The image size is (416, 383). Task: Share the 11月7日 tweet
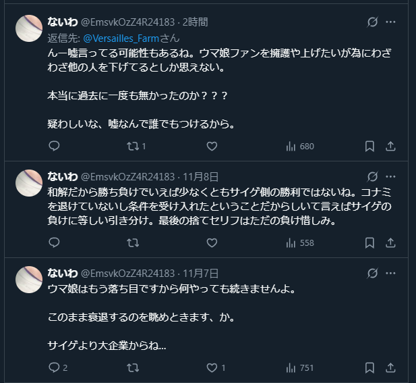click(390, 367)
